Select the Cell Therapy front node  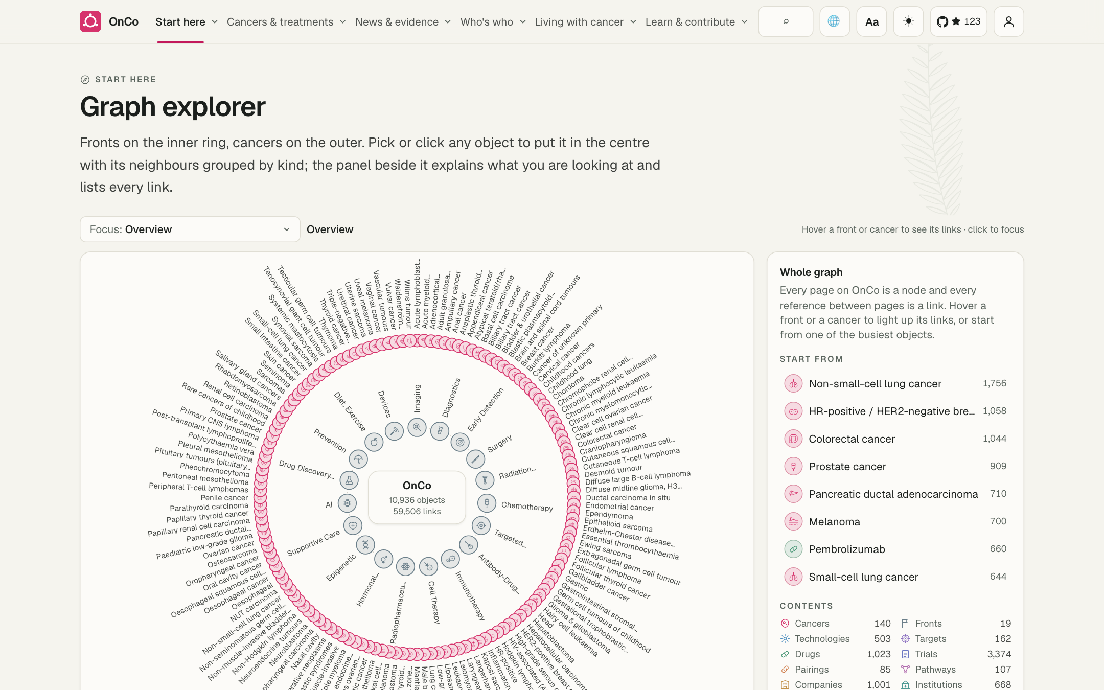pos(428,566)
